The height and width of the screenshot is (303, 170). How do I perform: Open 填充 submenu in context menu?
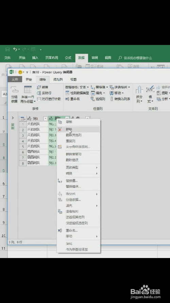tap(79, 206)
